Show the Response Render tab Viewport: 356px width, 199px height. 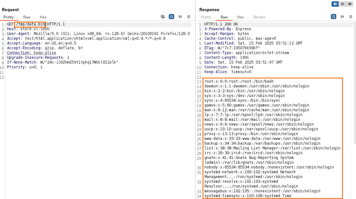coord(259,17)
